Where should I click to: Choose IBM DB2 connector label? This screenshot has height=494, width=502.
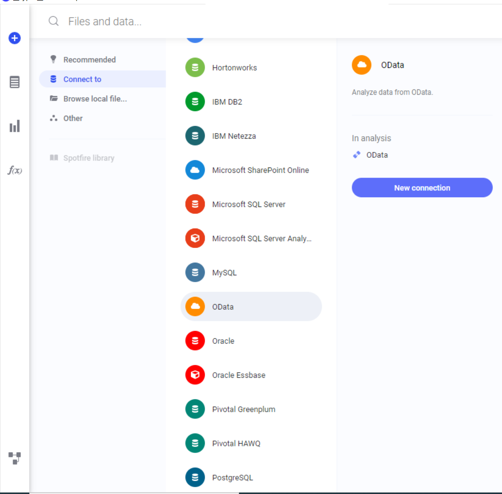click(x=227, y=102)
